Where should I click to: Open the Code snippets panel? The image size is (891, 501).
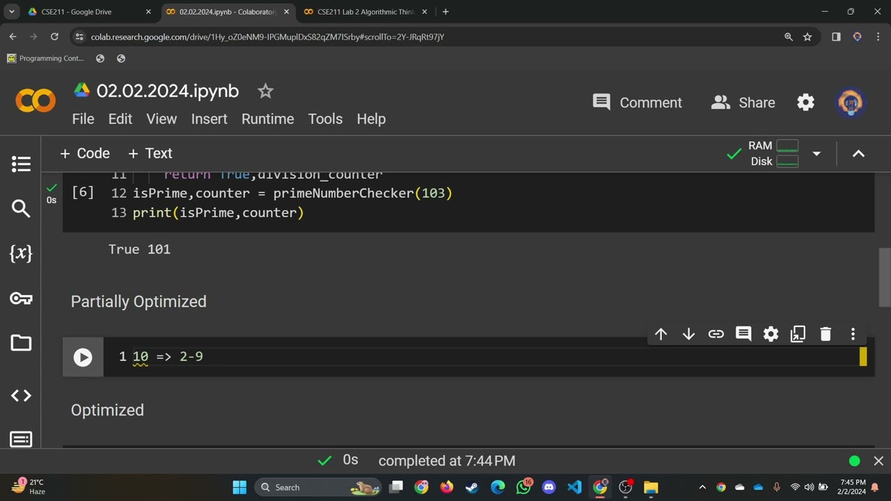[21, 395]
